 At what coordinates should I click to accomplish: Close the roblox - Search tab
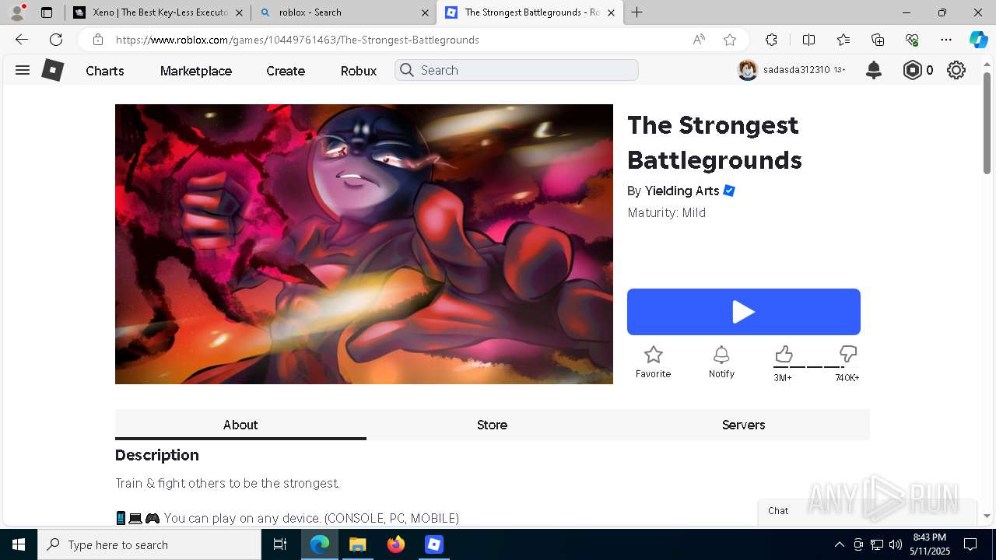425,12
